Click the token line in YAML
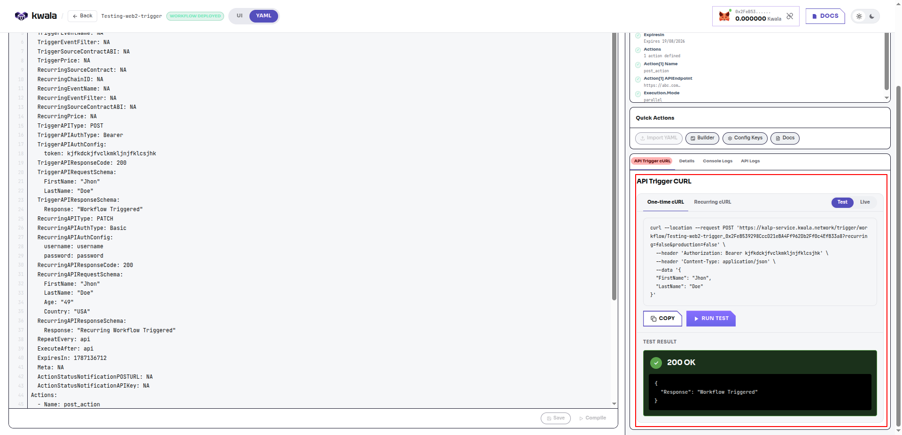The width and height of the screenshot is (902, 435). [100, 153]
